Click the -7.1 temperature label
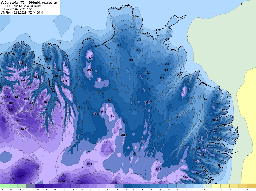Screen dimensions: 256x191 tap(138, 40)
